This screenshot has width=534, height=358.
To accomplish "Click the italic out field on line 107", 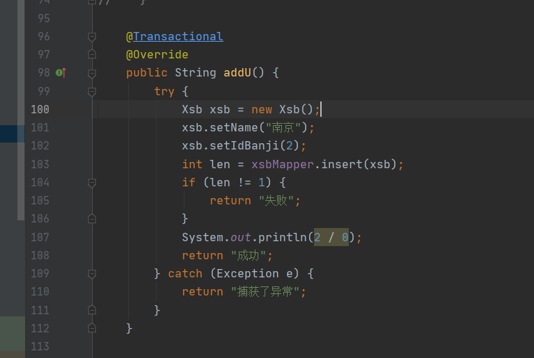I will [240, 237].
